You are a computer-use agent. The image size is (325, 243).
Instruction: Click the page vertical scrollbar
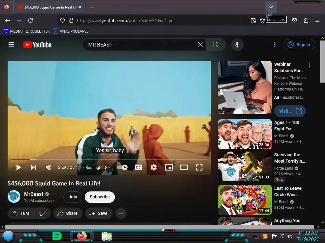pyautogui.click(x=322, y=61)
